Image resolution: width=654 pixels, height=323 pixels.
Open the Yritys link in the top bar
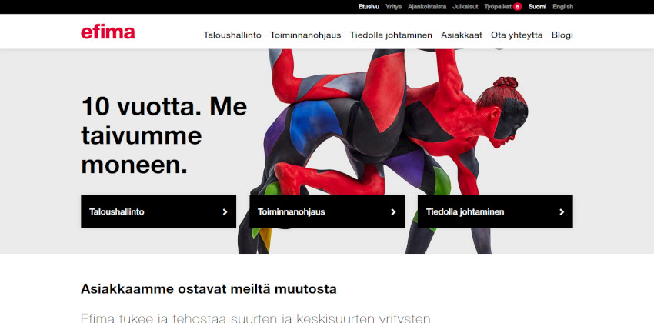(x=393, y=7)
